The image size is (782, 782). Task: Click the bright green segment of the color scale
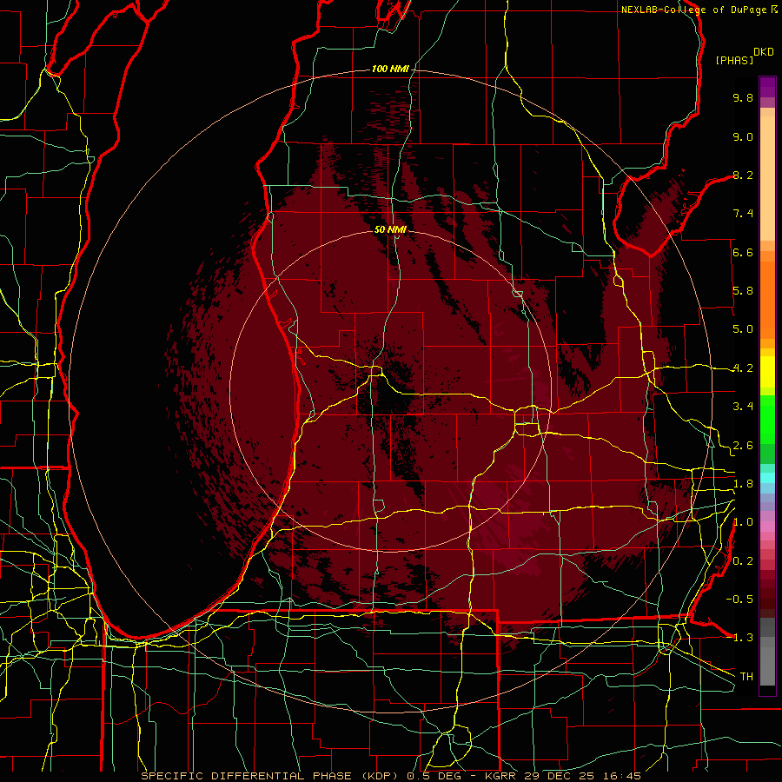click(x=767, y=421)
